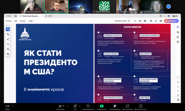Click the Sign in link
The height and width of the screenshot is (111, 185).
point(175,16)
